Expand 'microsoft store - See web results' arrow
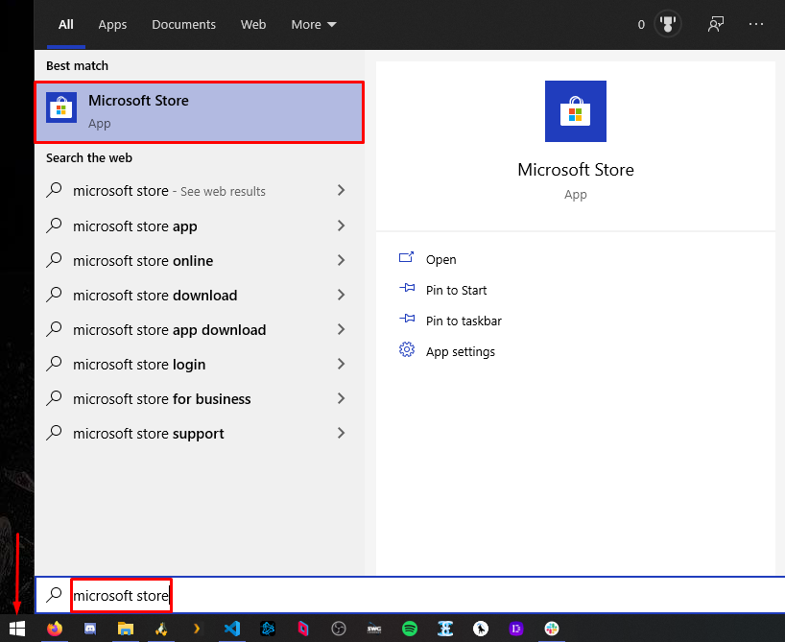785x642 pixels. 341,190
